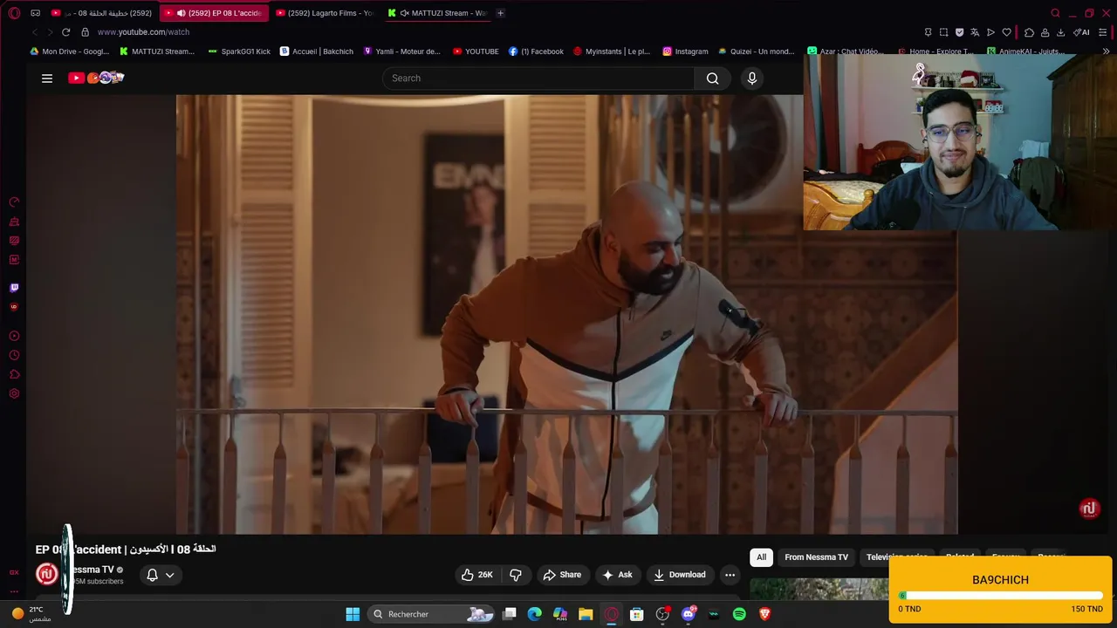Open the Windows Start button

coord(353,614)
